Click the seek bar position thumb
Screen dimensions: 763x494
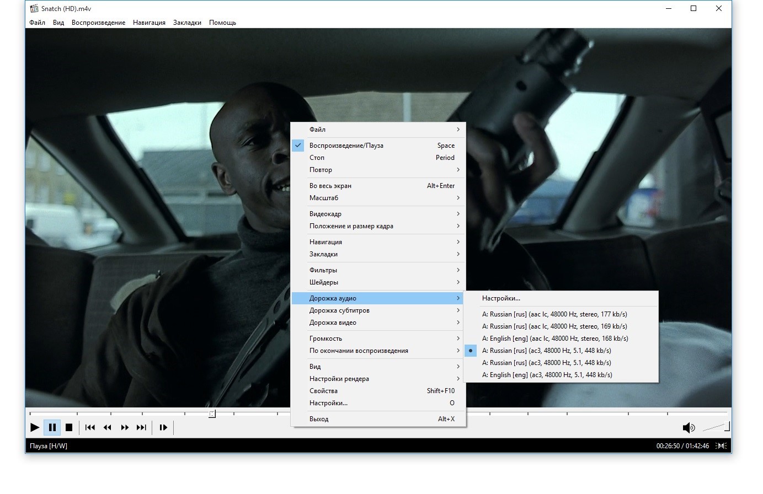(x=212, y=414)
